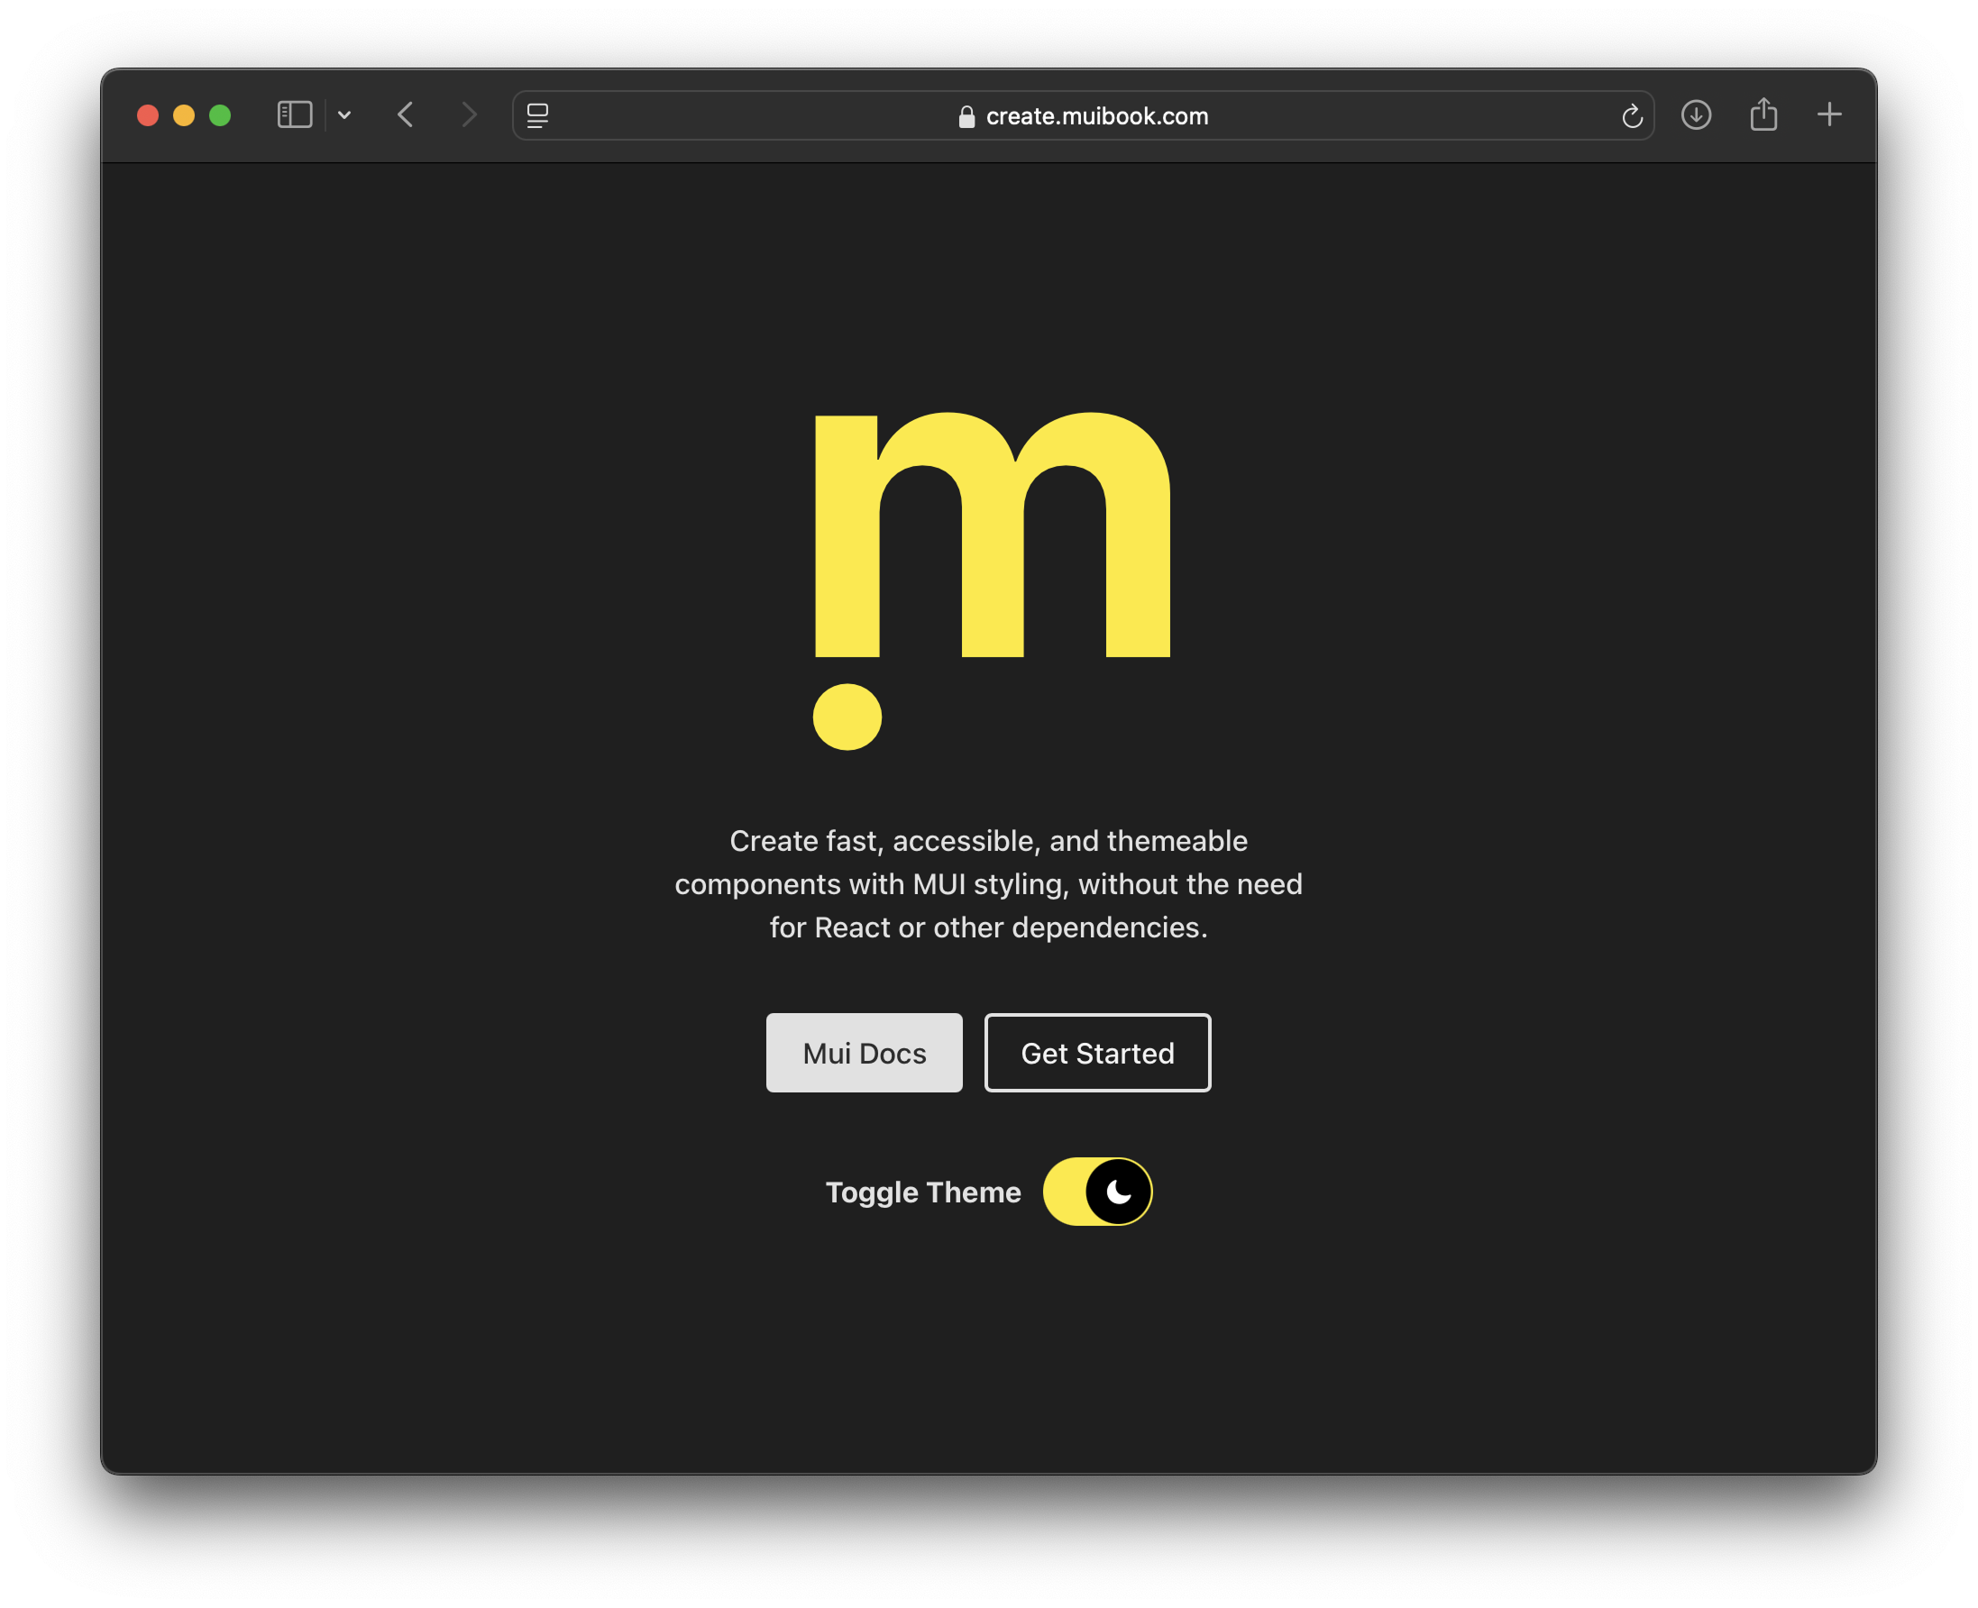Click the Get Started button
This screenshot has width=1978, height=1608.
click(x=1097, y=1053)
